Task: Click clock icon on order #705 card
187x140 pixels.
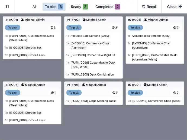Action: (52, 93)
